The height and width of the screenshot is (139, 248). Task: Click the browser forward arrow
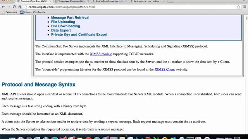click(x=9, y=7)
